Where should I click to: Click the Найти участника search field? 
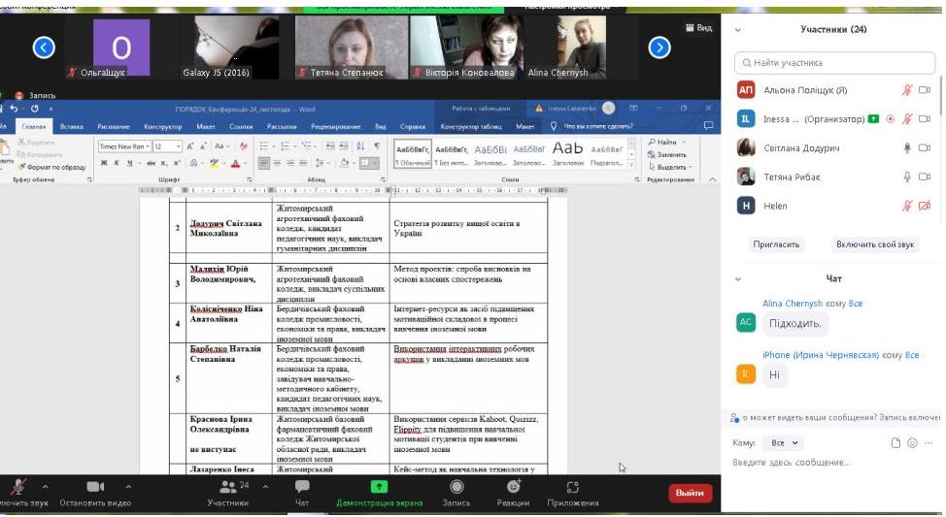coord(834,63)
